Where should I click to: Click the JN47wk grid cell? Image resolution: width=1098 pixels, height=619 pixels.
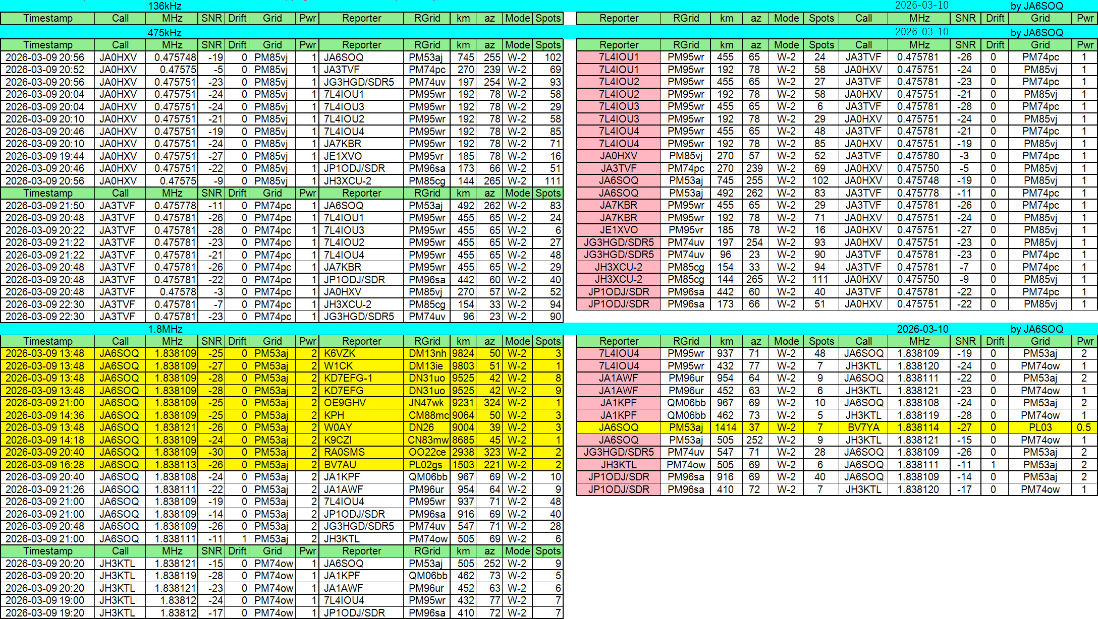pos(426,403)
